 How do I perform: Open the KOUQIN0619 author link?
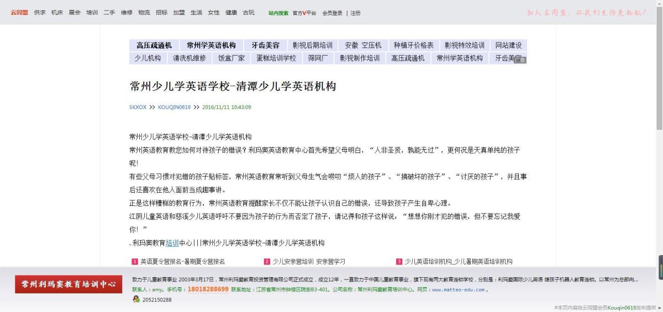[174, 107]
